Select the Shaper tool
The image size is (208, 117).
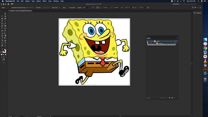(x=2, y=26)
